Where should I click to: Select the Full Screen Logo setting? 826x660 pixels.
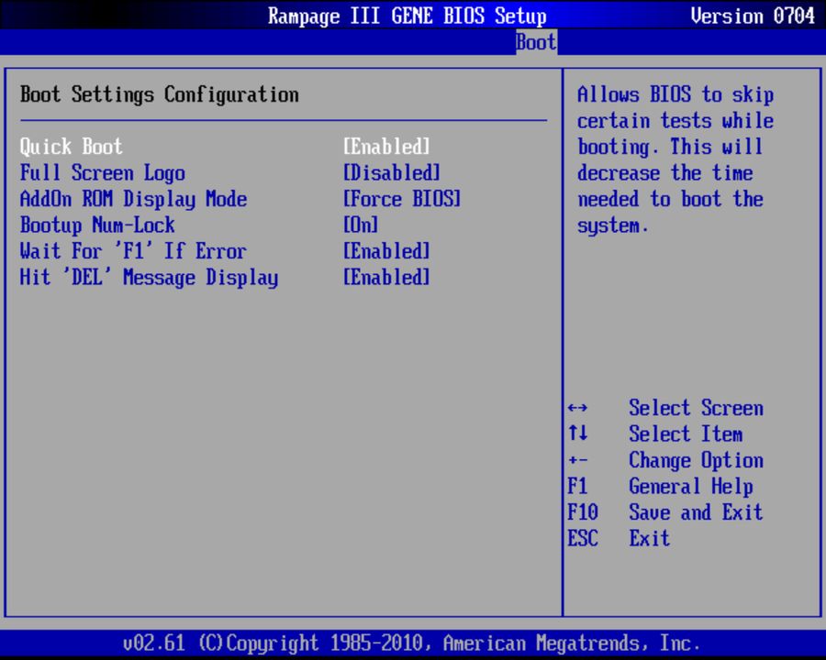tap(103, 173)
